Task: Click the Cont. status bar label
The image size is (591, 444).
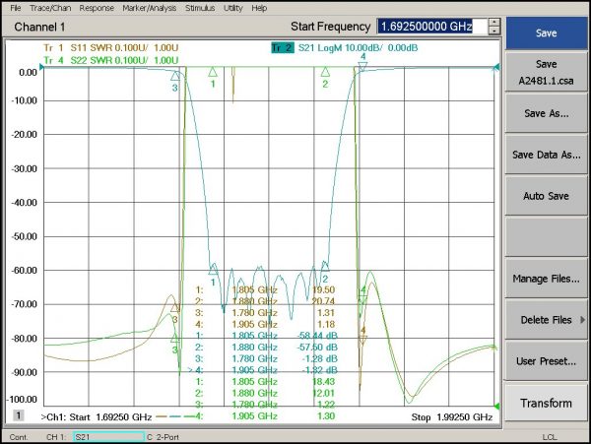Action: click(x=19, y=437)
